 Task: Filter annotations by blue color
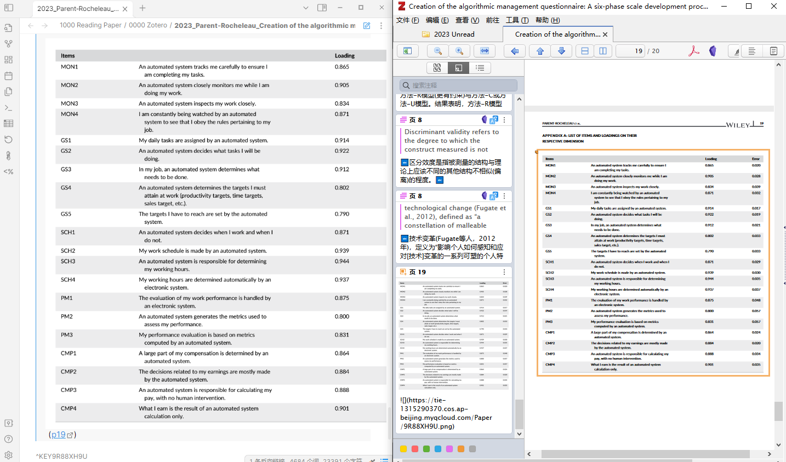point(438,449)
